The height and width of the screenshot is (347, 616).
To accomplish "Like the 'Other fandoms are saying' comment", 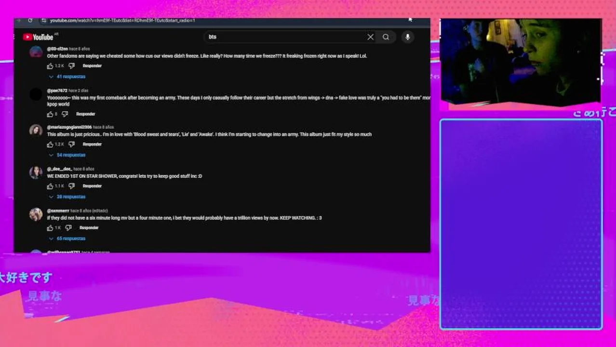I will (x=50, y=66).
